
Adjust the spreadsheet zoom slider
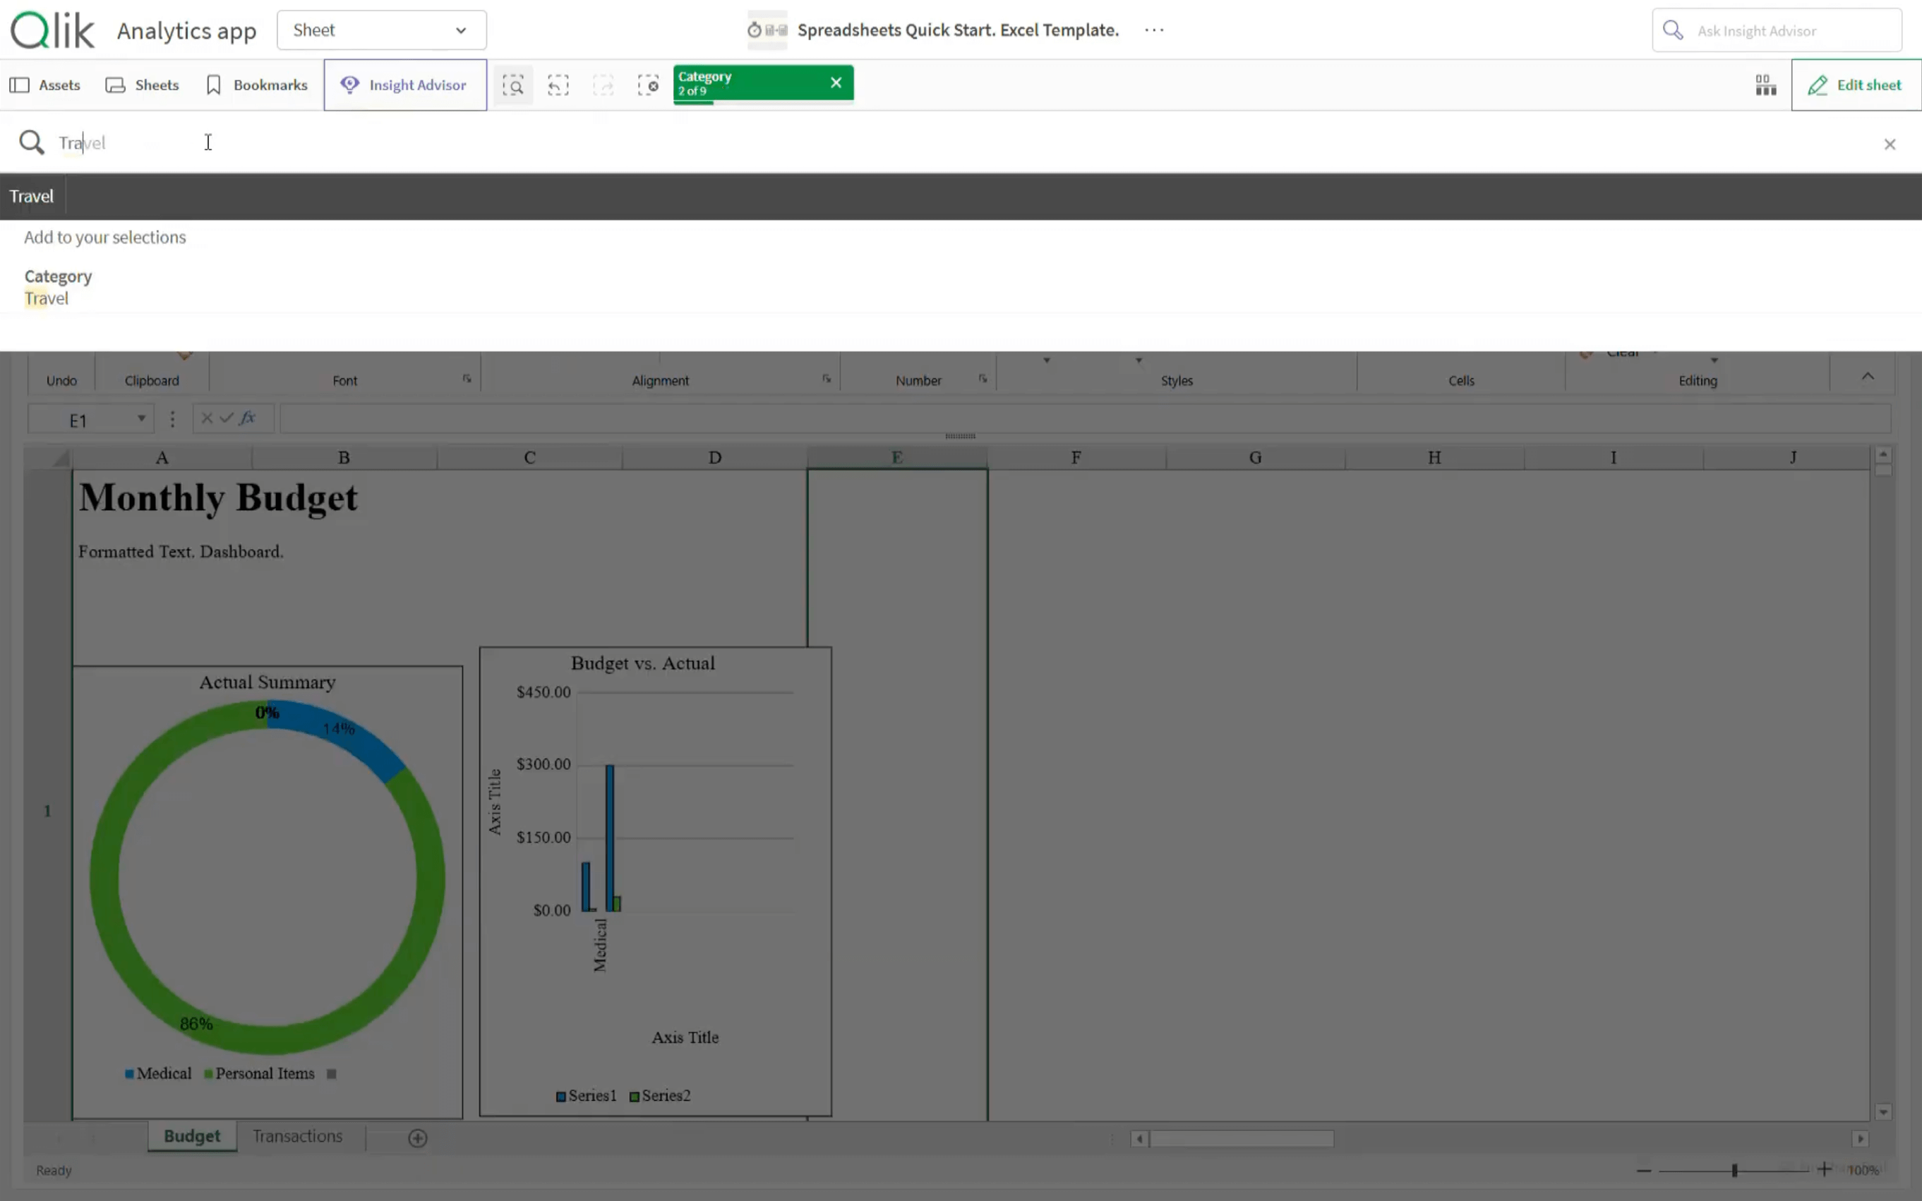[1734, 1170]
